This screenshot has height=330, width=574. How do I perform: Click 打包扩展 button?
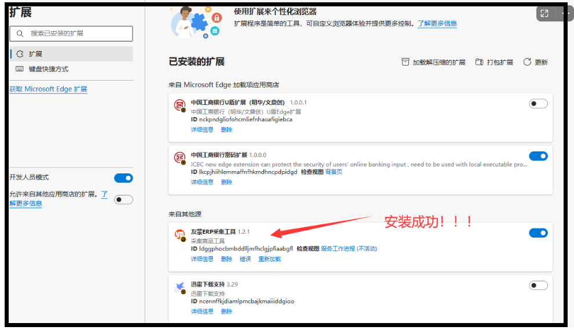tap(494, 62)
